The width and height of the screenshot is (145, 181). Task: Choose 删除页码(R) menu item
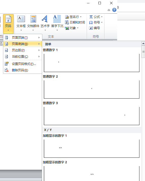(23, 70)
